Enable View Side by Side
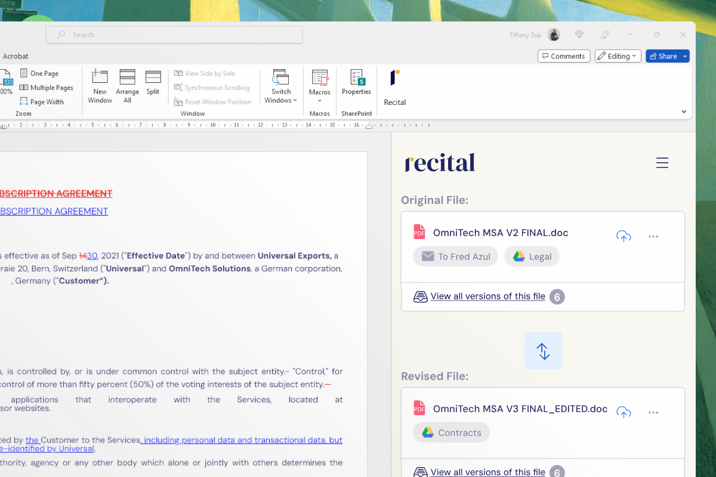The width and height of the screenshot is (716, 477). click(x=205, y=73)
